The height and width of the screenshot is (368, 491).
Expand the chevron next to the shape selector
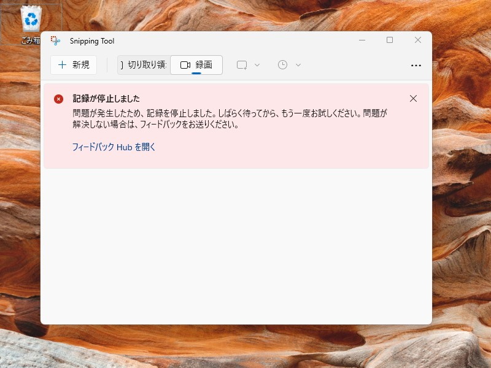point(257,64)
